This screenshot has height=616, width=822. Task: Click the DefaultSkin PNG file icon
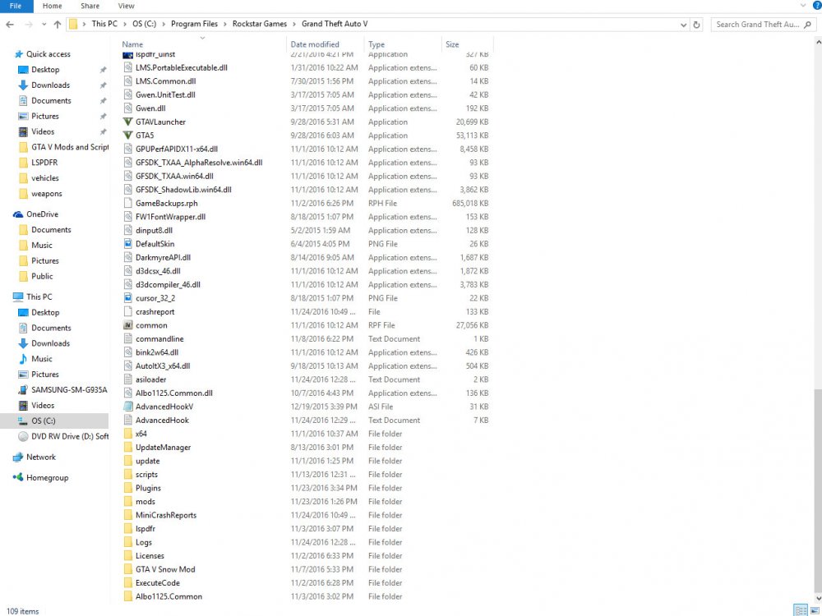127,244
